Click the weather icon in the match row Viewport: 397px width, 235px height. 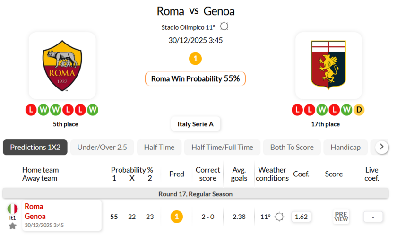click(279, 217)
